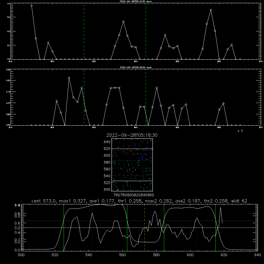
Task: Click the 640 y-axis label of pixel image
Action: point(107,142)
